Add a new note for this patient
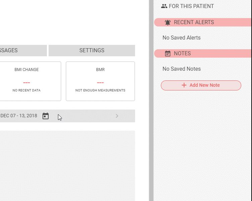 201,85
